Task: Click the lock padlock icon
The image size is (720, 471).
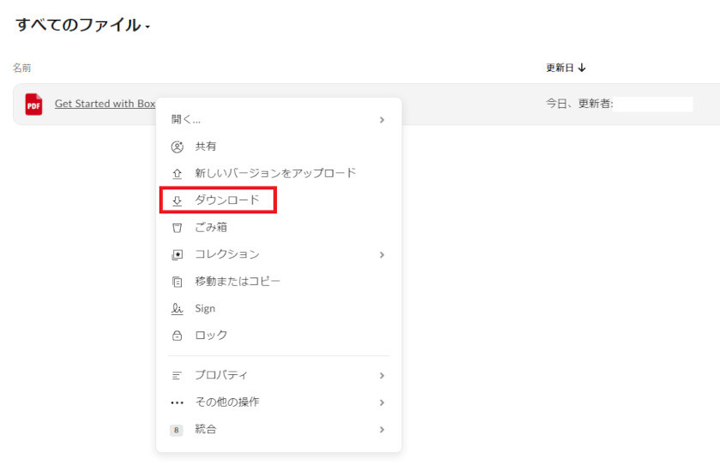Action: (177, 336)
